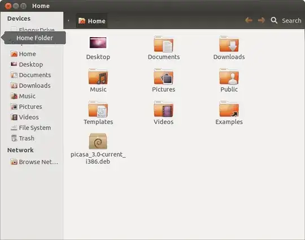
Task: Click the Home path bar button
Action: (x=91, y=21)
